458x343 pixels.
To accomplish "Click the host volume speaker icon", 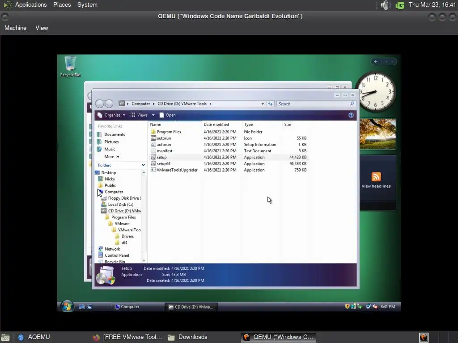I will 385,5.
